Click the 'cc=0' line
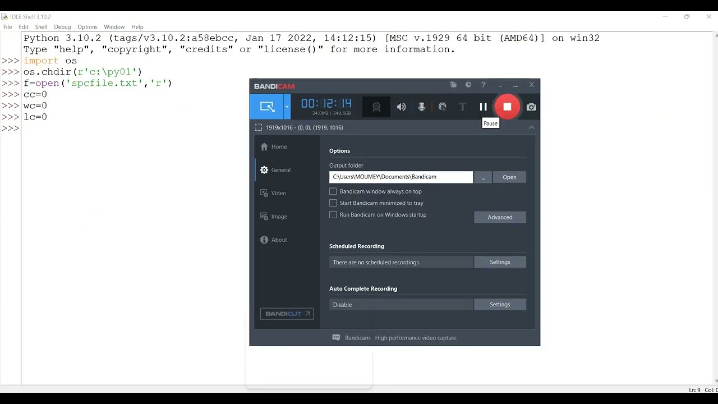Screen dimensions: 718x404 (x=35, y=94)
